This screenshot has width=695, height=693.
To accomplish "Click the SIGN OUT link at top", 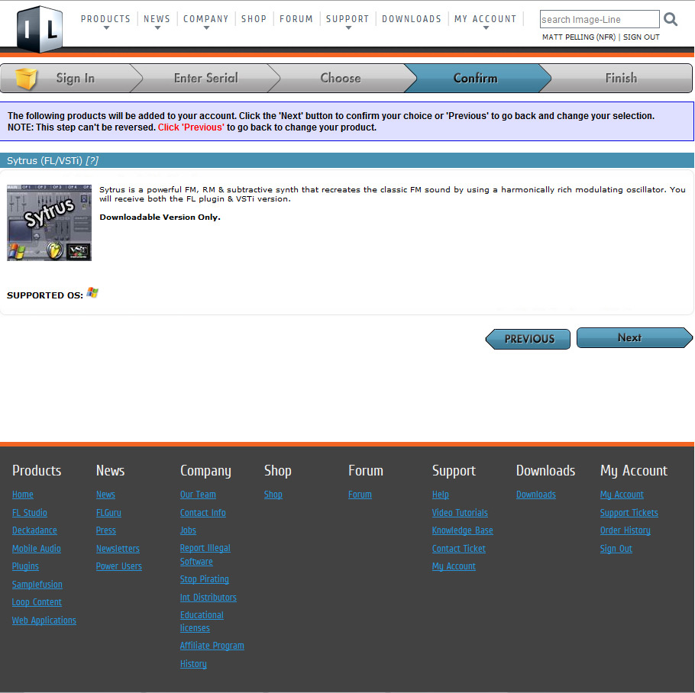I will (x=642, y=37).
